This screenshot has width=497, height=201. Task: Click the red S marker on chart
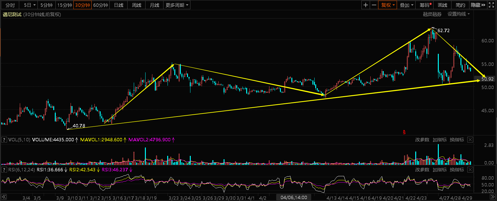[x=404, y=132]
